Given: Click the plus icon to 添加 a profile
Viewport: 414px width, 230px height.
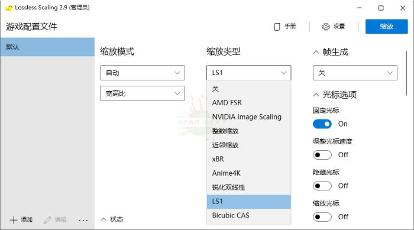Looking at the screenshot, I should (14, 220).
